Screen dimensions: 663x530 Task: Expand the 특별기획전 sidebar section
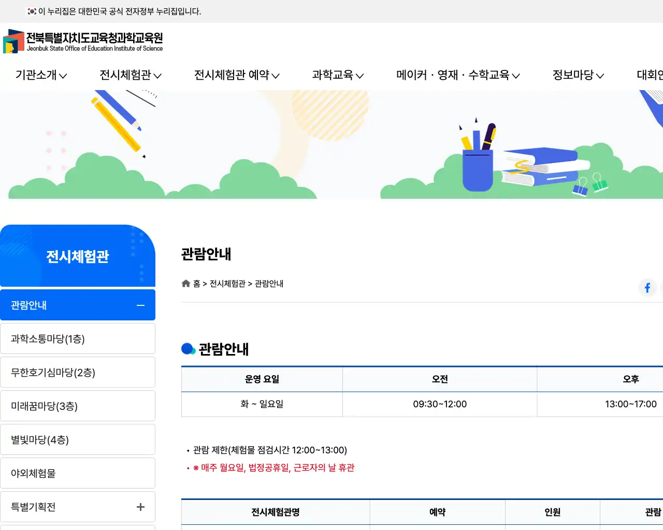pyautogui.click(x=140, y=507)
